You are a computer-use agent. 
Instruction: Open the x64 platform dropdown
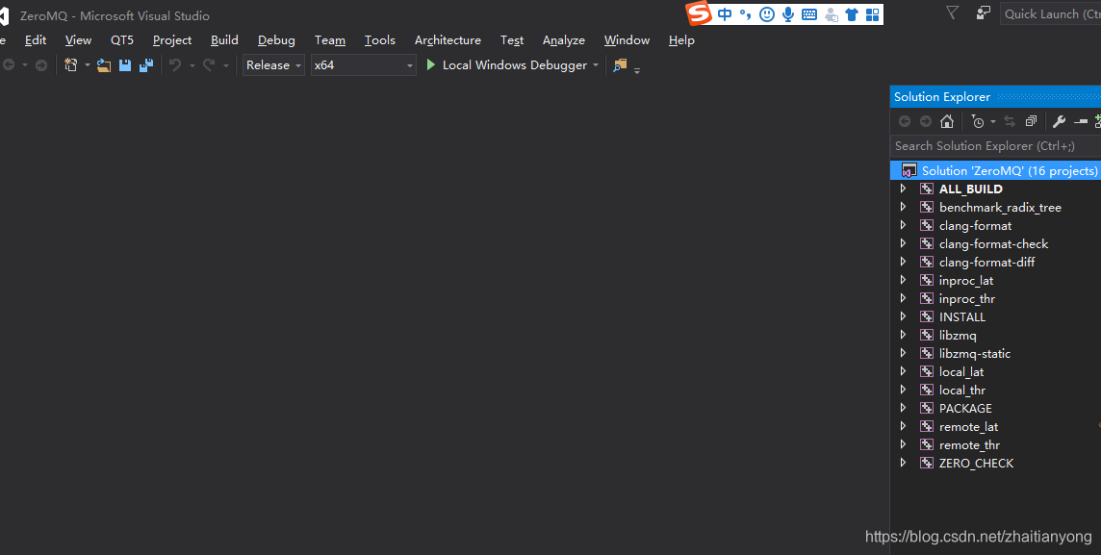coord(363,65)
